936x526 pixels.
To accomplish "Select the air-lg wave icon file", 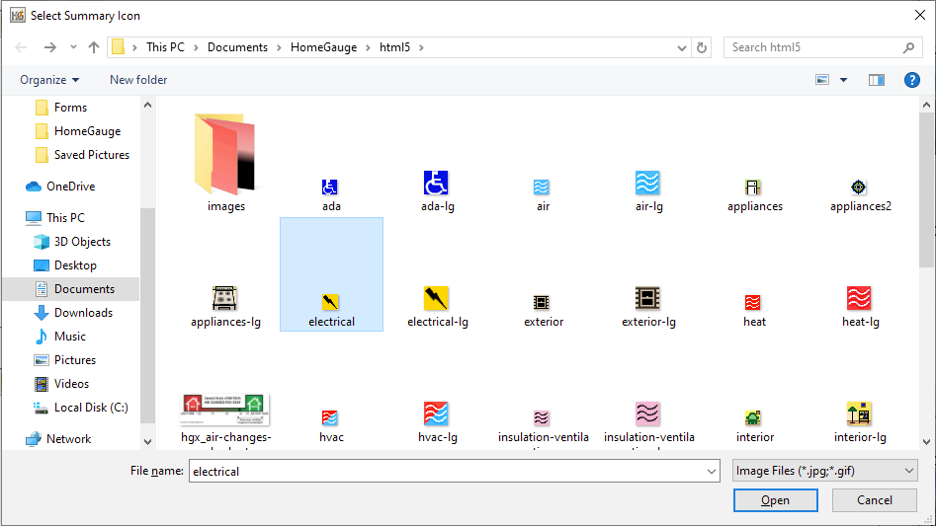I will coord(648,184).
